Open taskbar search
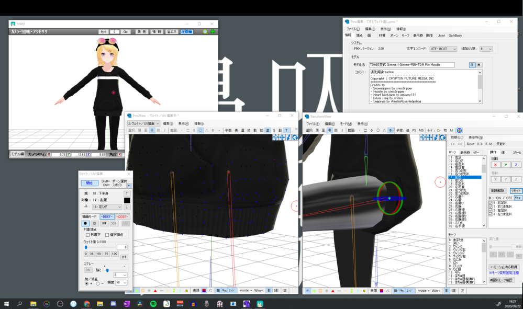Image resolution: width=523 pixels, height=309 pixels. pos(20,304)
